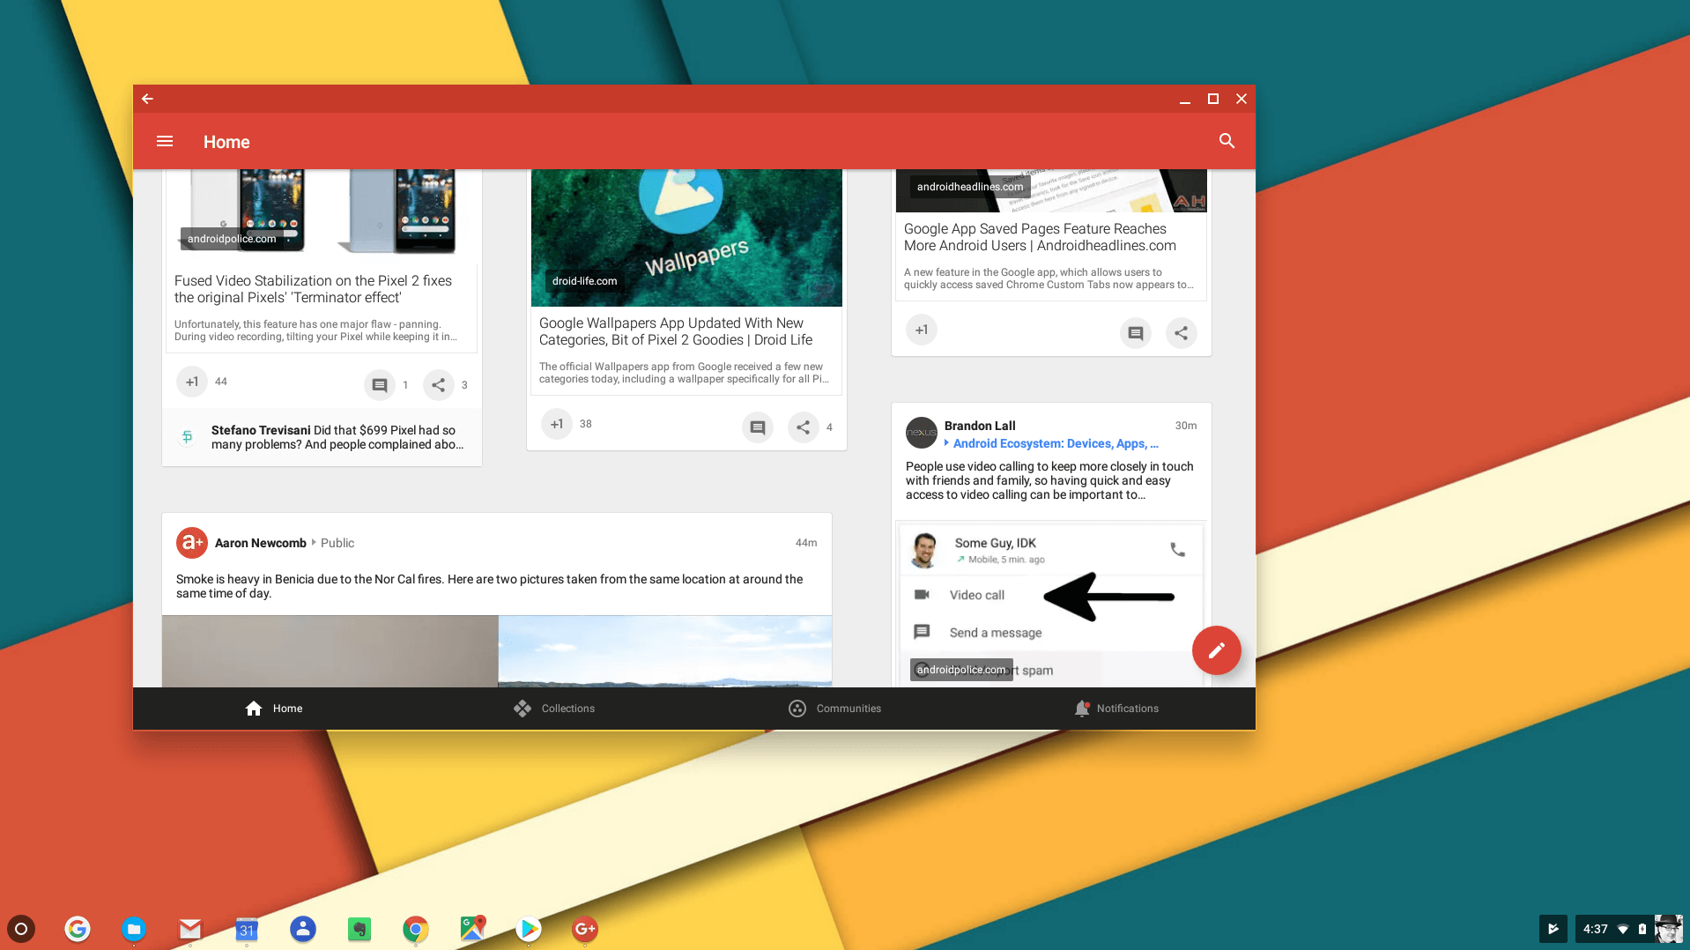
Task: View Aaron Newcomb's smoky sky photo
Action: 330,651
